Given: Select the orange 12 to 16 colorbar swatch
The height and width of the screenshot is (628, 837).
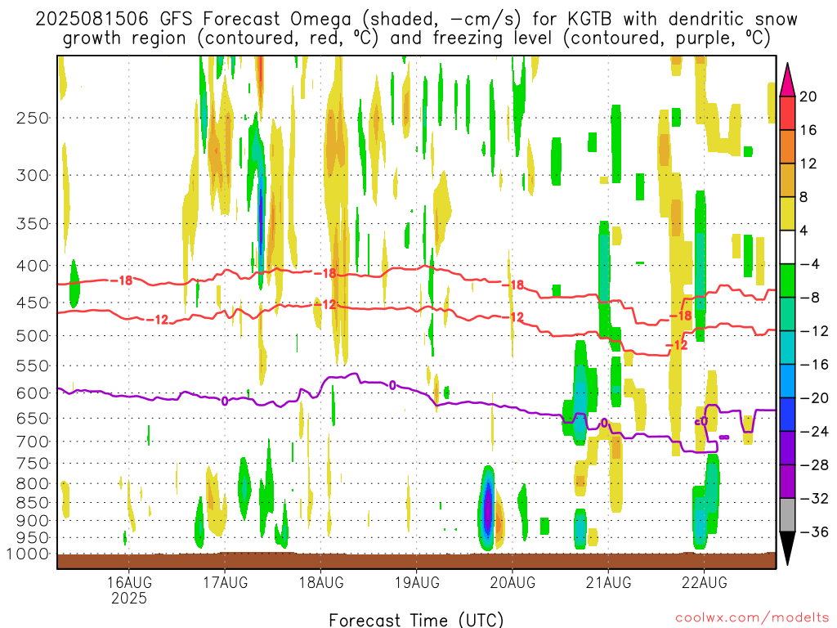Looking at the screenshot, I should 787,147.
